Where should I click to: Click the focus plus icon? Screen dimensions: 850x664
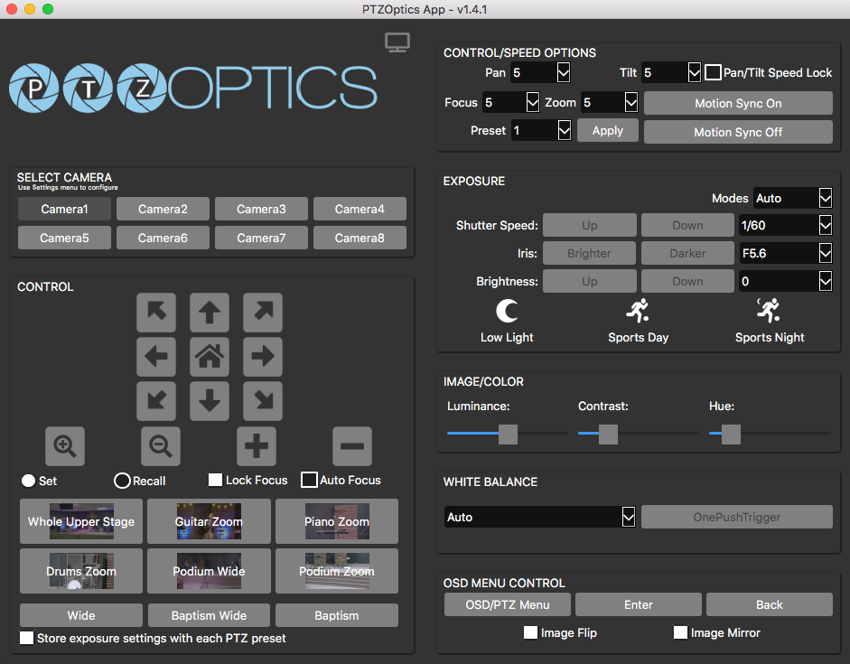[x=257, y=445]
